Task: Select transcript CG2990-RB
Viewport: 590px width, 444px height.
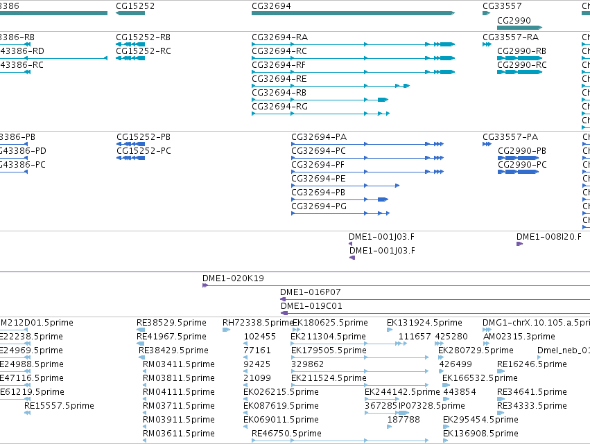Action: click(x=521, y=51)
